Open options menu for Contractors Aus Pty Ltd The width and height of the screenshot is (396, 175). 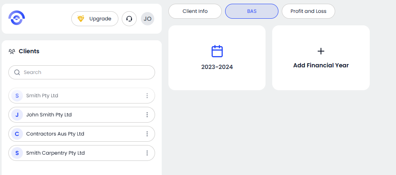point(147,134)
